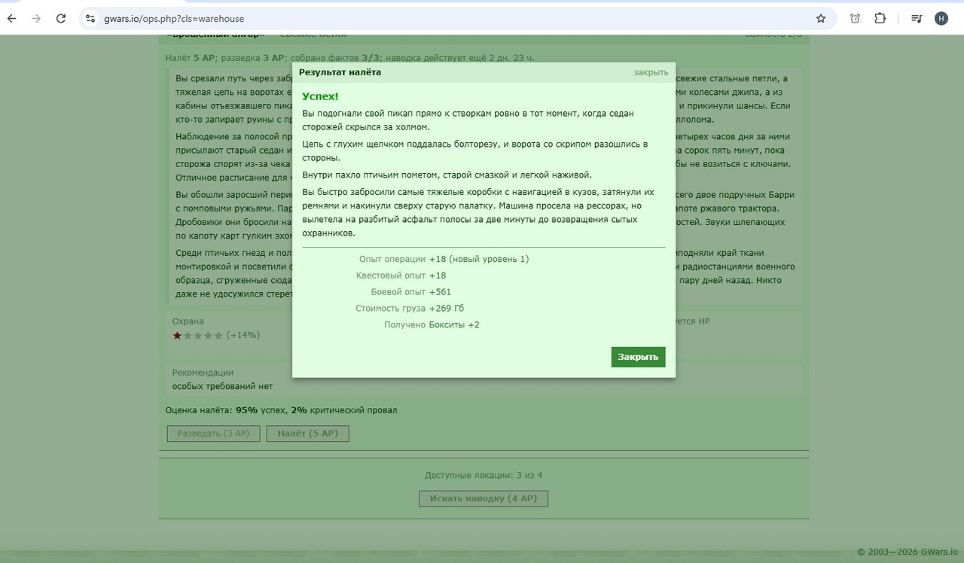Open the media control playlist icon

917,19
